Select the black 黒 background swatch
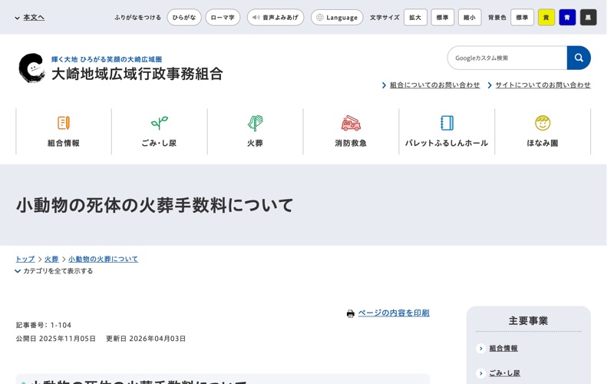 pos(588,18)
